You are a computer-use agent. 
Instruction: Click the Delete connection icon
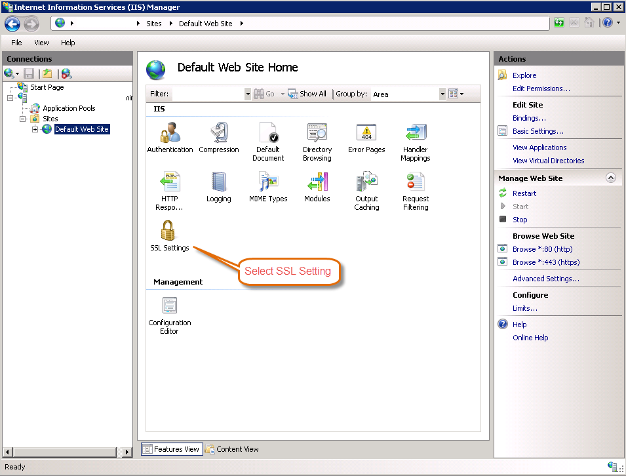click(67, 73)
